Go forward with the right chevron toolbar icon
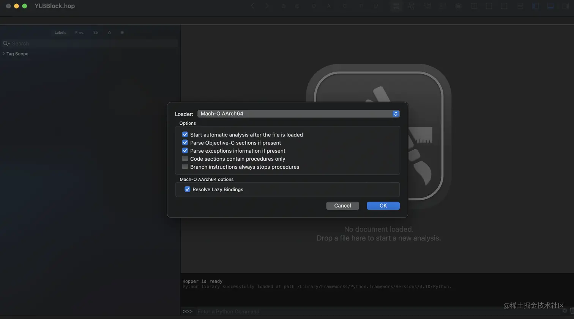This screenshot has width=574, height=319. [x=267, y=6]
